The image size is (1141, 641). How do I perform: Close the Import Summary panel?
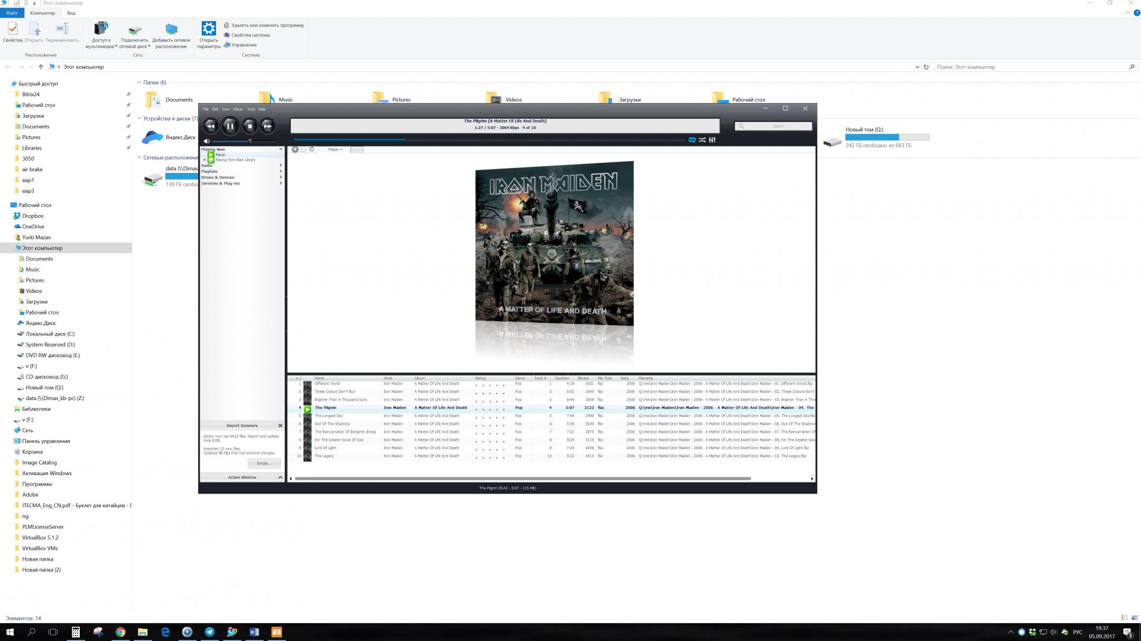[280, 425]
